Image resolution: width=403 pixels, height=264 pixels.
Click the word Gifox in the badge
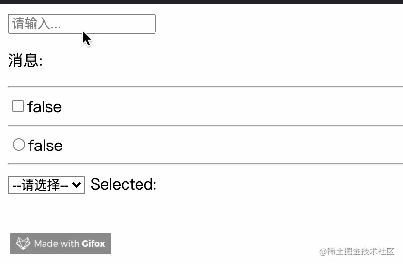93,244
